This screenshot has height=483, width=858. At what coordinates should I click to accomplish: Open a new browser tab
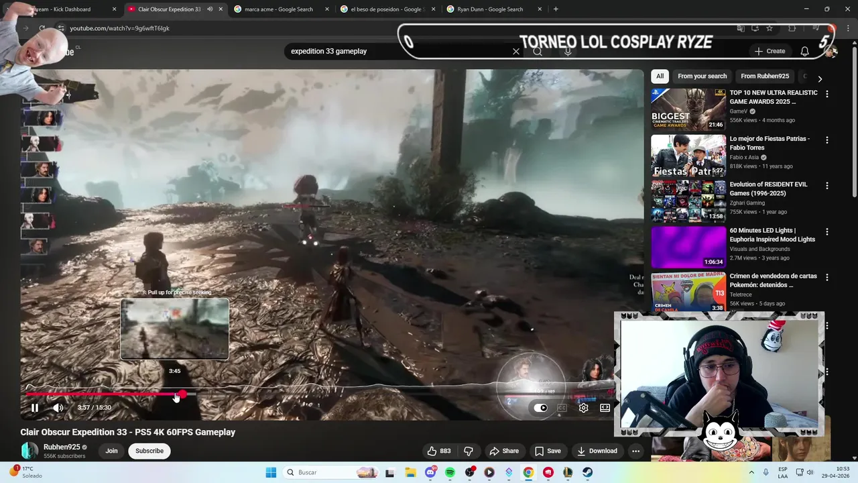pyautogui.click(x=556, y=9)
